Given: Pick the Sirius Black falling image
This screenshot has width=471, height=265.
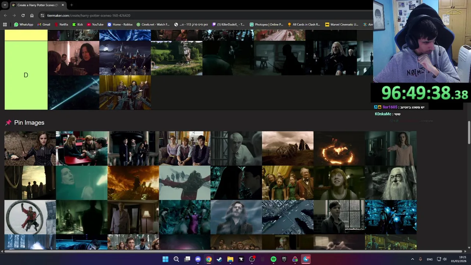Looking at the screenshot, I should (236, 217).
